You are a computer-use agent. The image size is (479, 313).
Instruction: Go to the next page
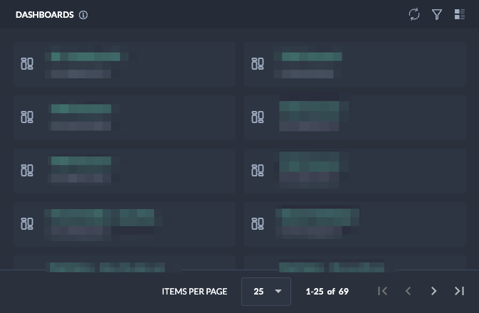click(x=433, y=291)
